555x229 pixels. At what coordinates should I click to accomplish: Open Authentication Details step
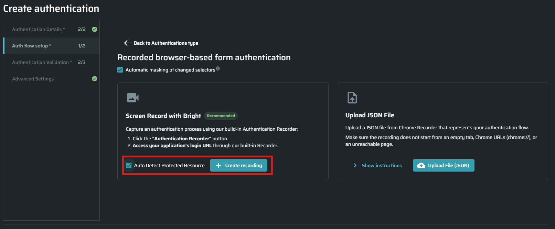coord(51,29)
